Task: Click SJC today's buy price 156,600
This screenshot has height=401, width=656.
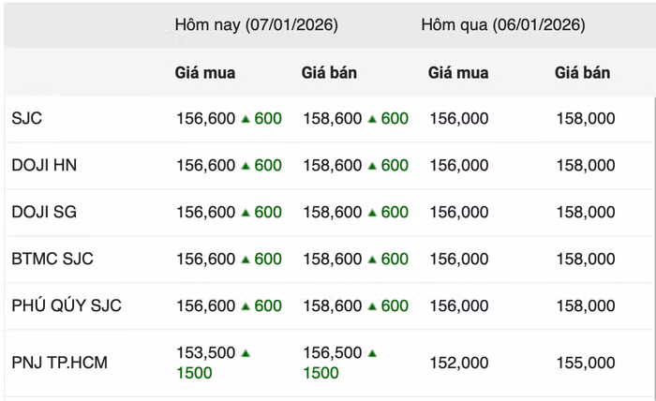Action: tap(205, 119)
